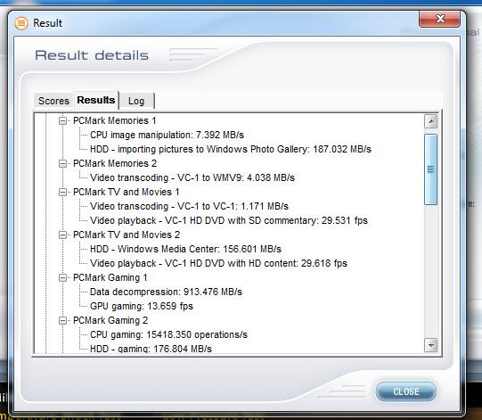The image size is (482, 420).
Task: Close the Result window with the X
Action: pyautogui.click(x=440, y=19)
